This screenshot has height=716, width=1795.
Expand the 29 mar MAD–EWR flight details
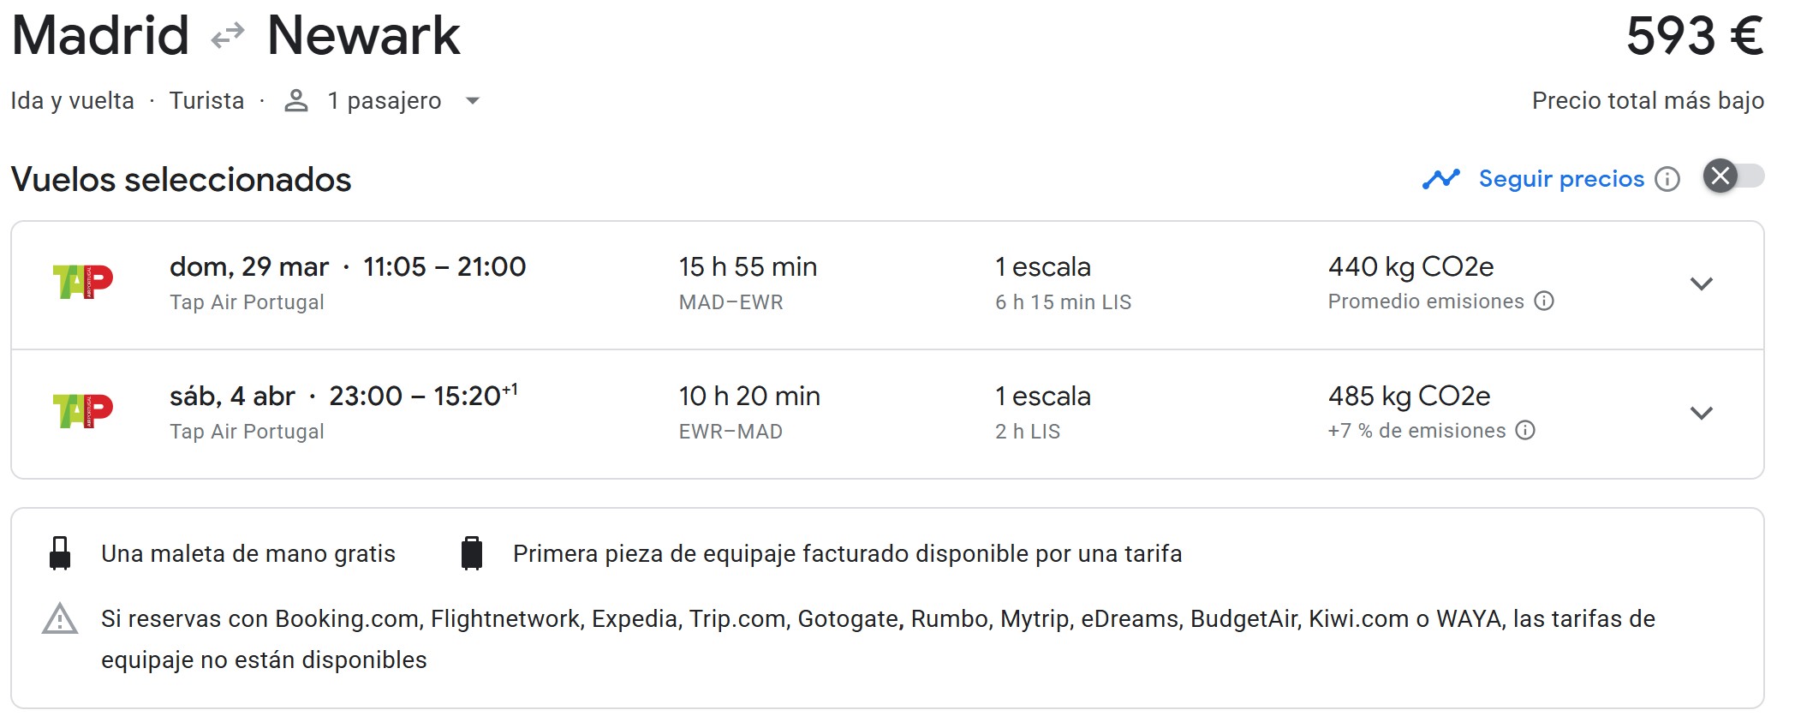[x=1701, y=283]
